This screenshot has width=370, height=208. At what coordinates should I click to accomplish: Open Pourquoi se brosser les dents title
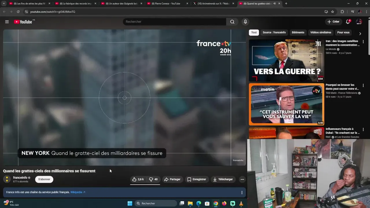pyautogui.click(x=342, y=87)
